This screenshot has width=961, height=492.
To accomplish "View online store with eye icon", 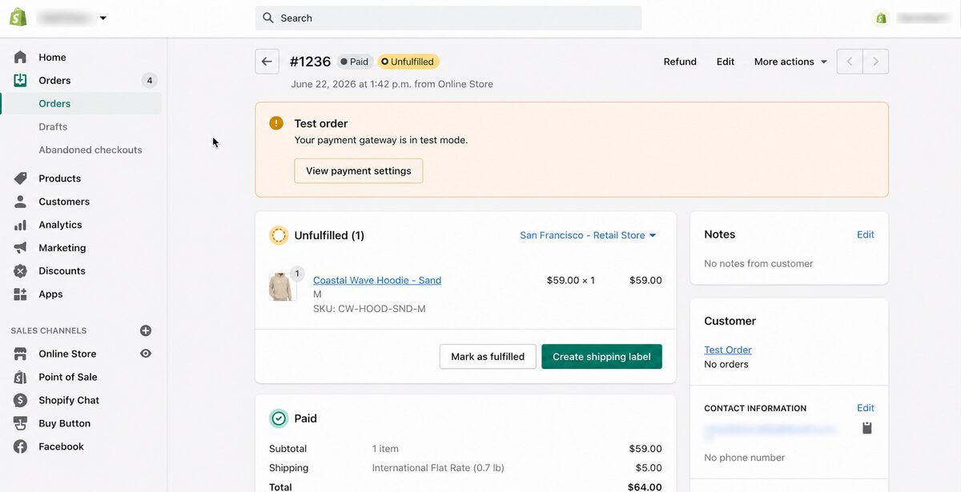I will click(146, 354).
